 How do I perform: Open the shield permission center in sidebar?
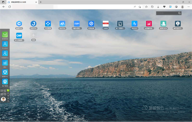5,72
